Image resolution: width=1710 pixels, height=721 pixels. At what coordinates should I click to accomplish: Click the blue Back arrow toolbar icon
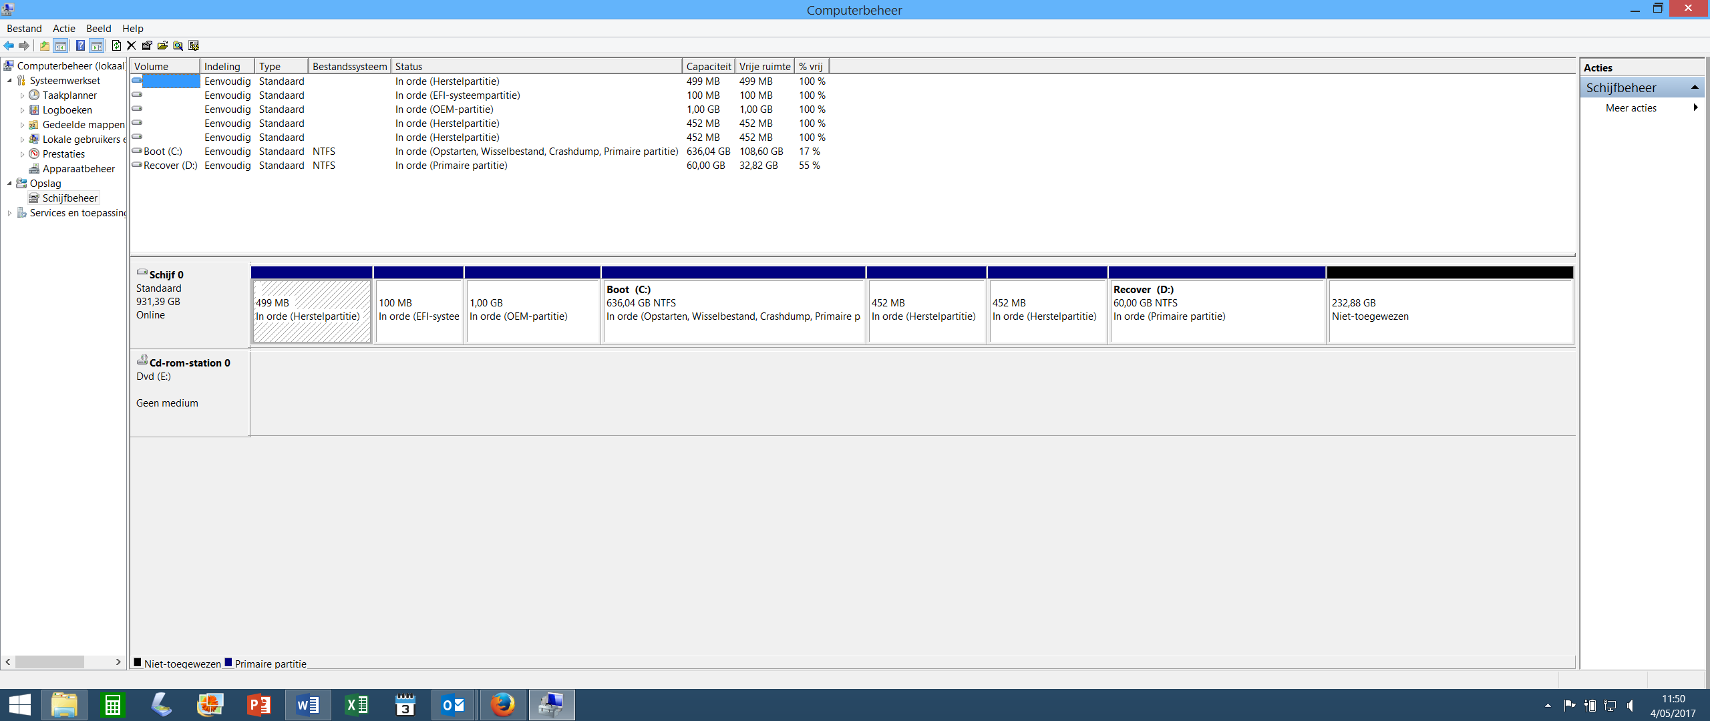click(9, 45)
